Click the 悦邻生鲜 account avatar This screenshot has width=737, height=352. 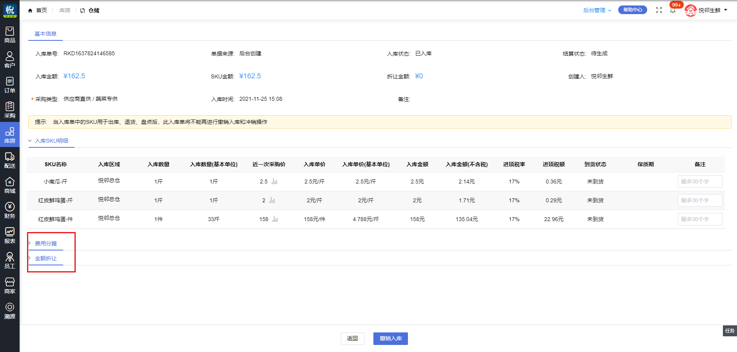click(x=690, y=10)
